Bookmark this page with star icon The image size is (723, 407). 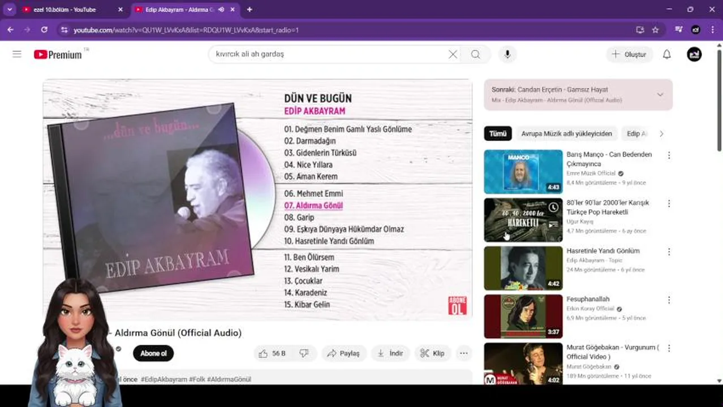(656, 29)
